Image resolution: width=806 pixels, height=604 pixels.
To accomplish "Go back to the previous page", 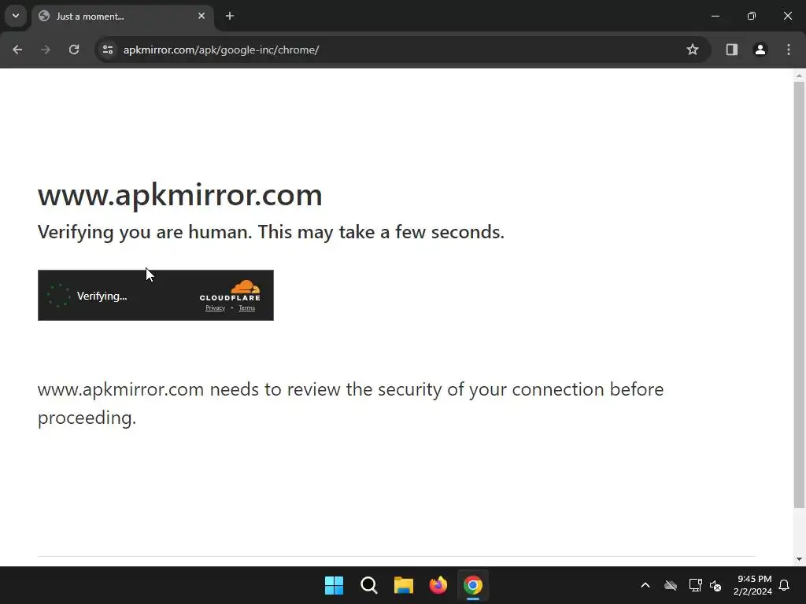I will [x=17, y=50].
